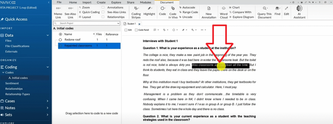Close the Student 1 document tab
This screenshot has height=124, width=333.
click(x=139, y=24)
